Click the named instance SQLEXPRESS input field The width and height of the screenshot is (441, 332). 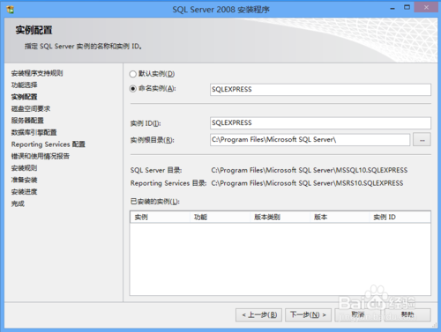(x=320, y=90)
